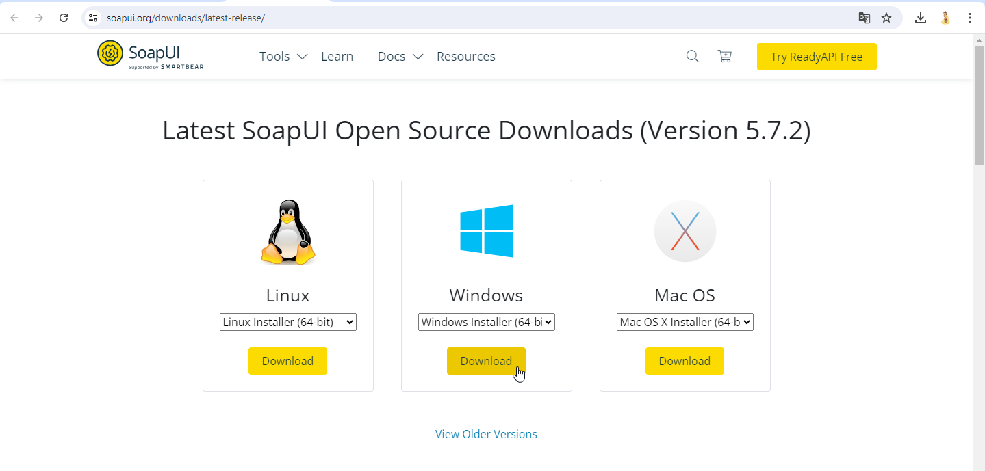Expand the Tools menu
The width and height of the screenshot is (985, 471).
tap(283, 57)
